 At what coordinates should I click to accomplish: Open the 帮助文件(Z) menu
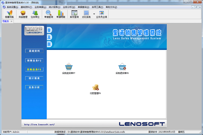pos(111,7)
